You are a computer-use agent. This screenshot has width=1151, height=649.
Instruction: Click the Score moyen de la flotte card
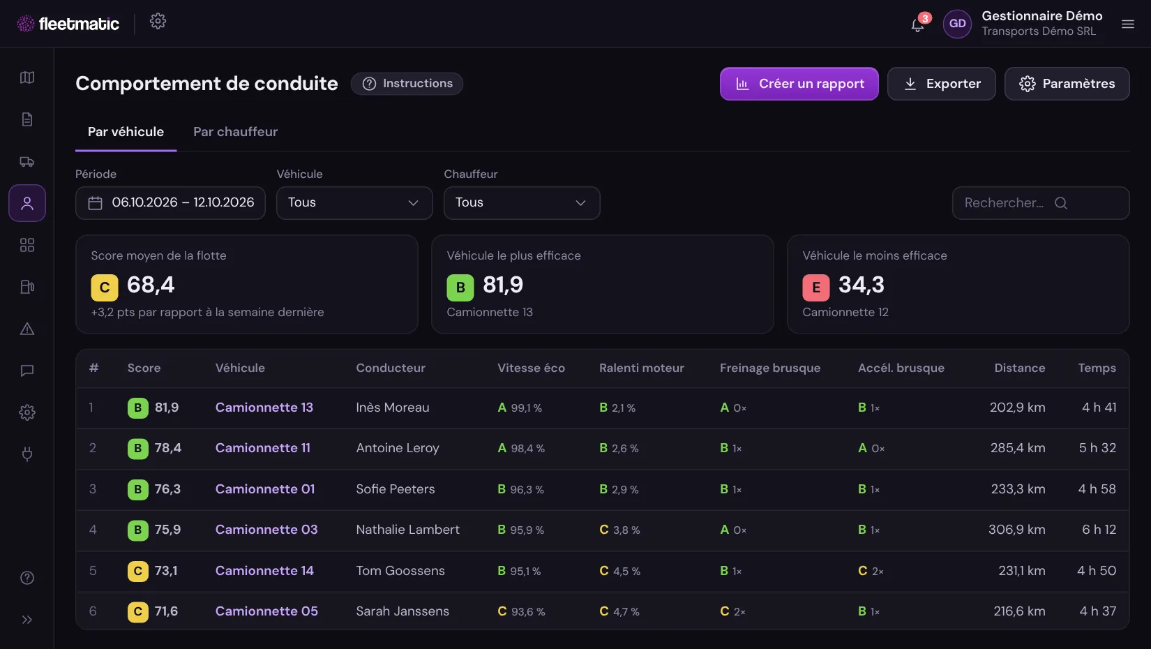[x=247, y=284]
